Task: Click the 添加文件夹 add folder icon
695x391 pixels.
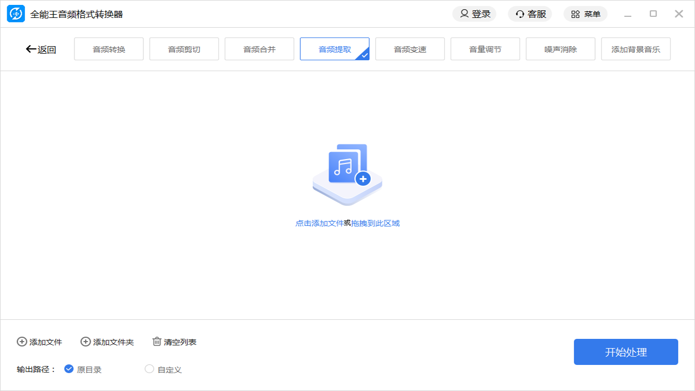Action: 85,342
